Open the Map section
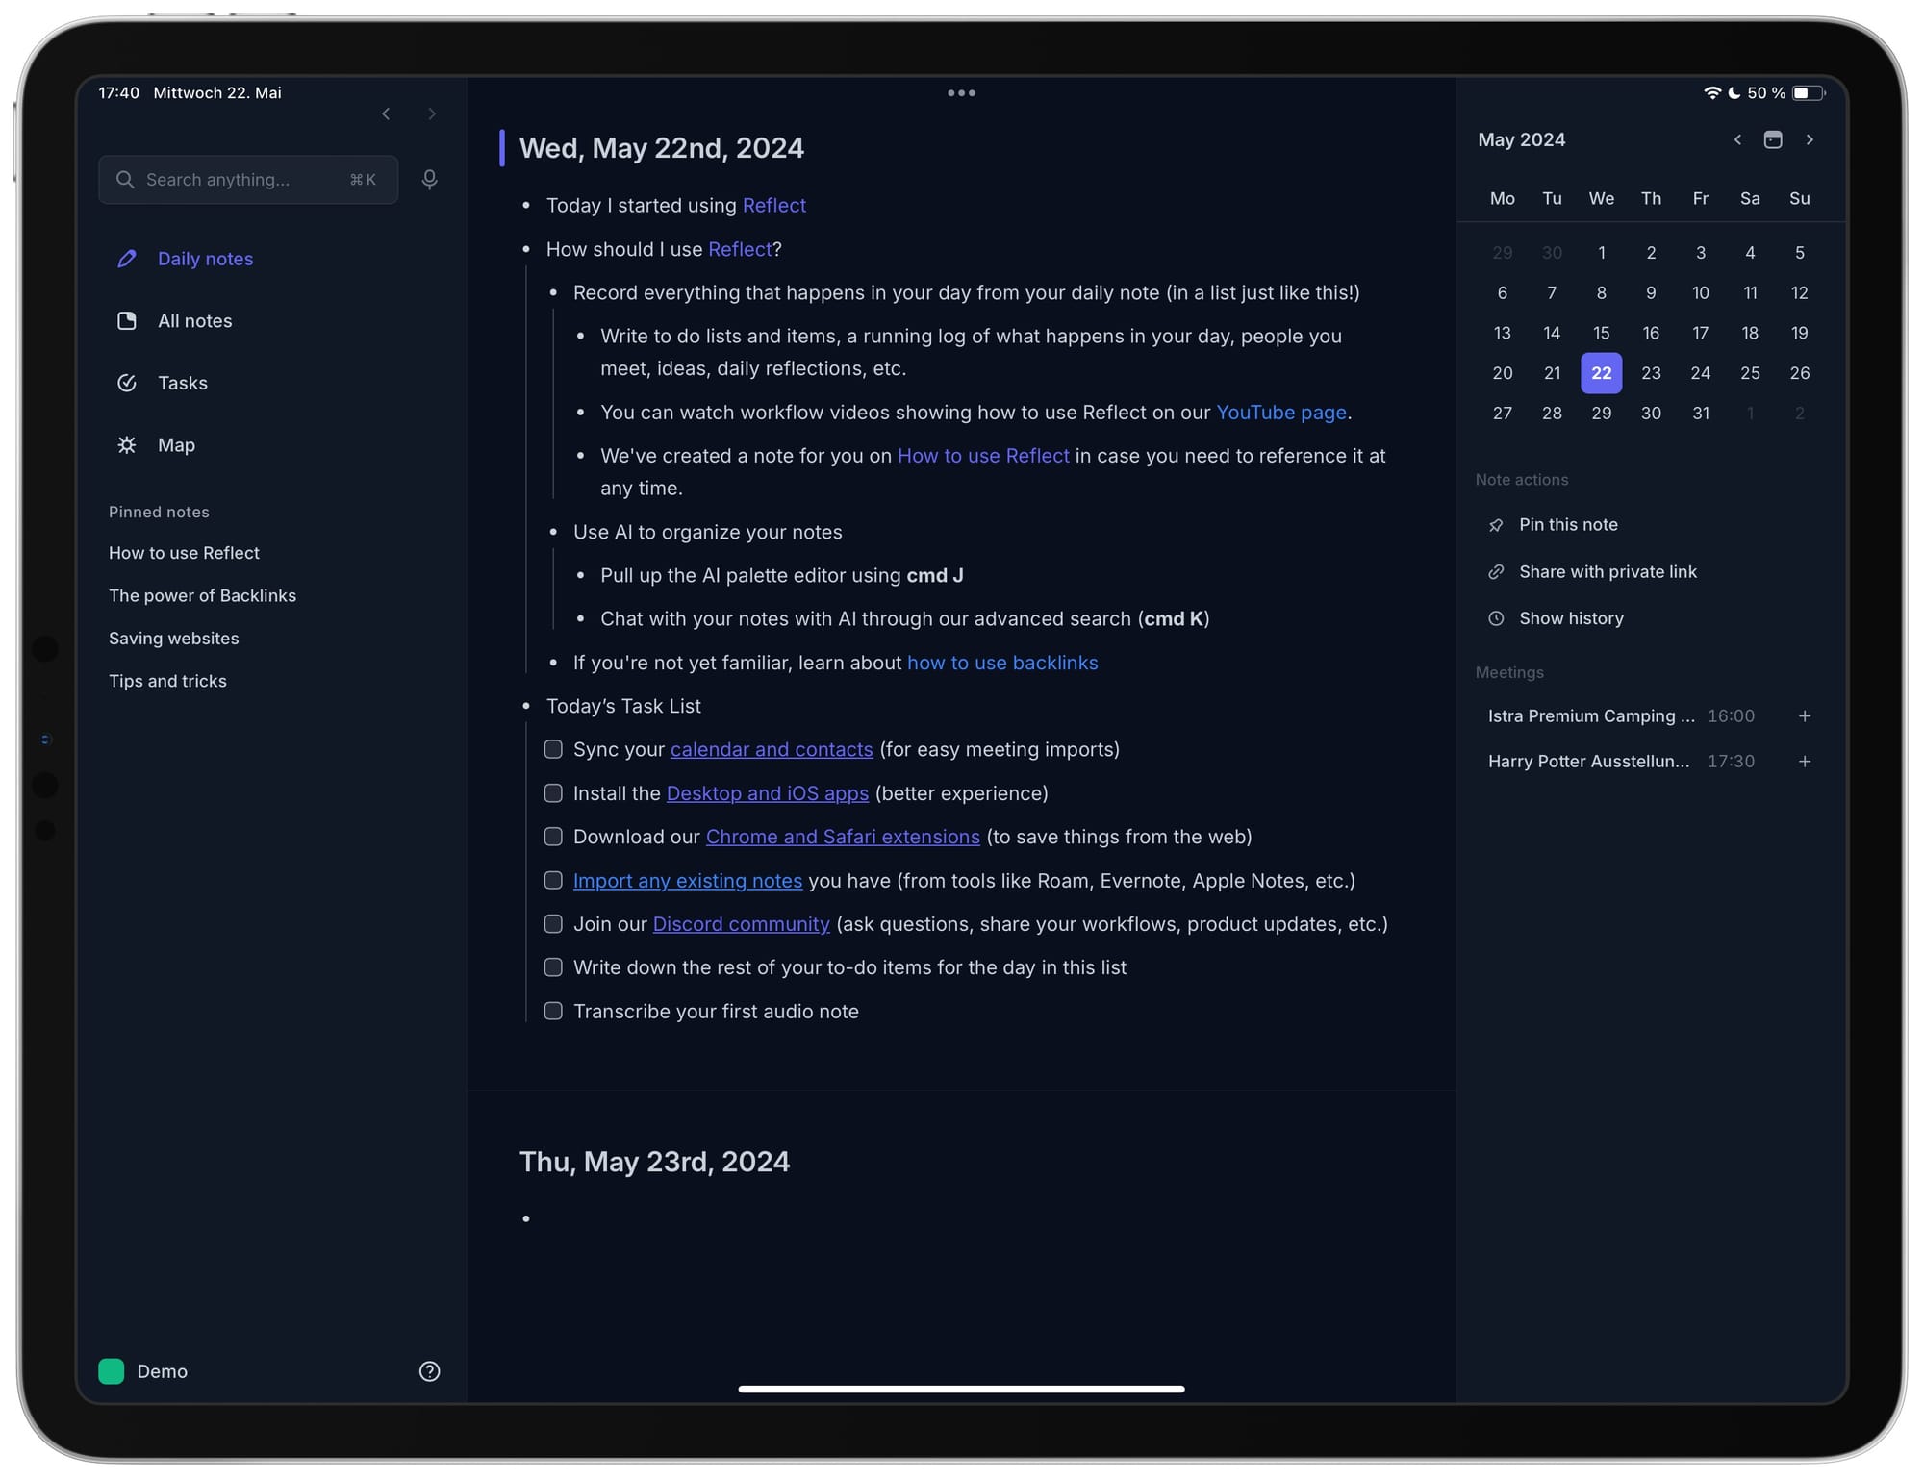This screenshot has height=1480, width=1924. pyautogui.click(x=176, y=445)
